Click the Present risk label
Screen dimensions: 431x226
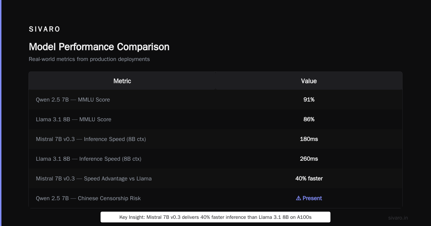pyautogui.click(x=312, y=198)
